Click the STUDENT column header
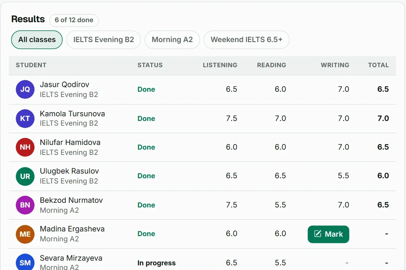Viewport: 406px width, 270px height. coord(31,65)
